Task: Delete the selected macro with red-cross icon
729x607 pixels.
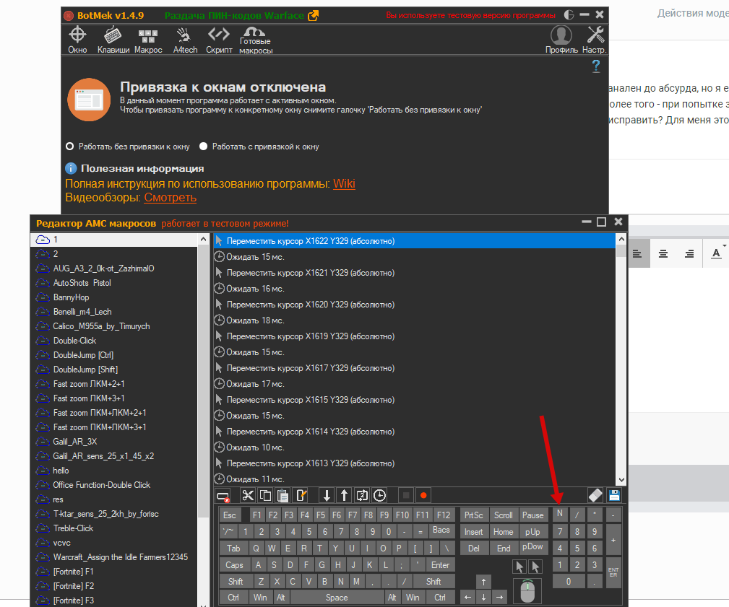Action: pos(223,496)
